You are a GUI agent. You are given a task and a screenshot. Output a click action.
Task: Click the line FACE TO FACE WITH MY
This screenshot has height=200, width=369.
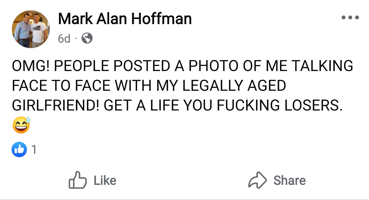(x=149, y=85)
